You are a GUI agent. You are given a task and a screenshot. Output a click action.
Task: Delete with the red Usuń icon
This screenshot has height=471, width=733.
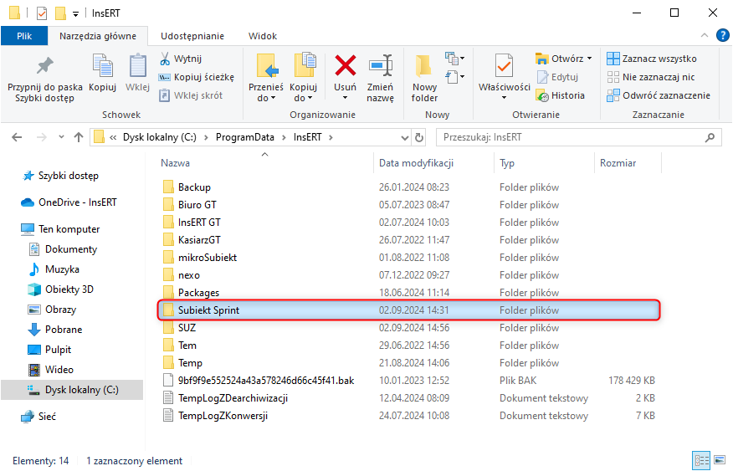coord(345,65)
